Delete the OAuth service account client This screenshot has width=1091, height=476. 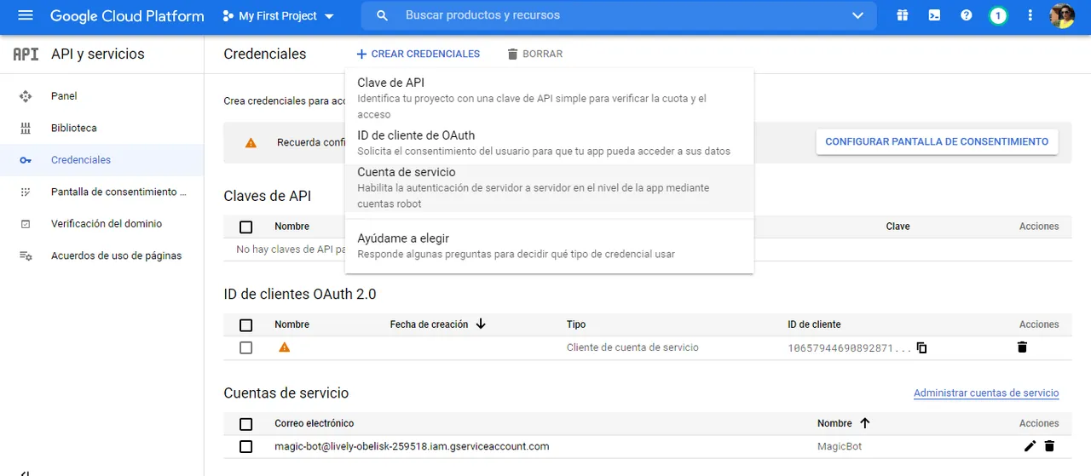(x=1022, y=347)
